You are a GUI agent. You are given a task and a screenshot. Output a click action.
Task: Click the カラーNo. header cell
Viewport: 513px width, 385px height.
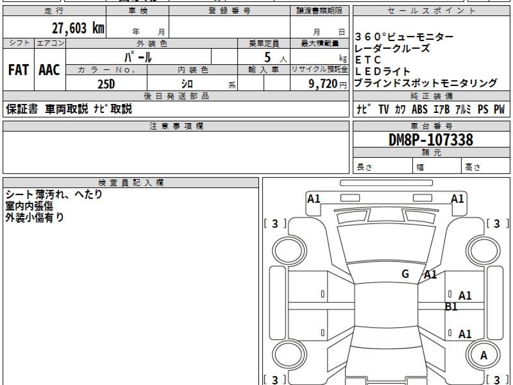106,70
